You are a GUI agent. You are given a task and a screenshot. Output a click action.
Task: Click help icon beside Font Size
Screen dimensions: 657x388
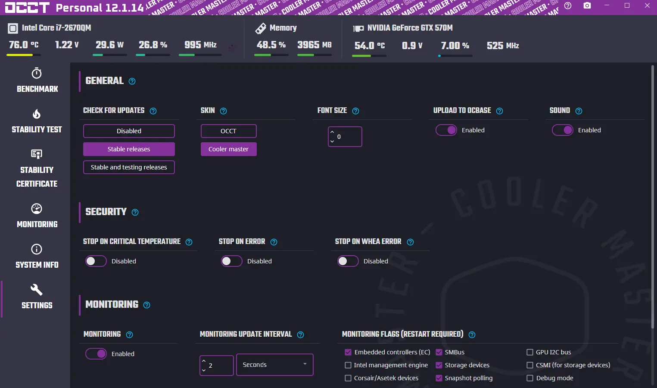(355, 111)
